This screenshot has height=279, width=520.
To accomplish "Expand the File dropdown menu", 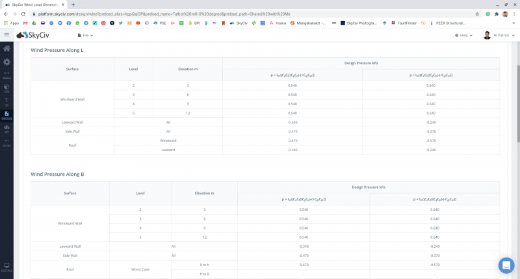I will (x=85, y=35).
